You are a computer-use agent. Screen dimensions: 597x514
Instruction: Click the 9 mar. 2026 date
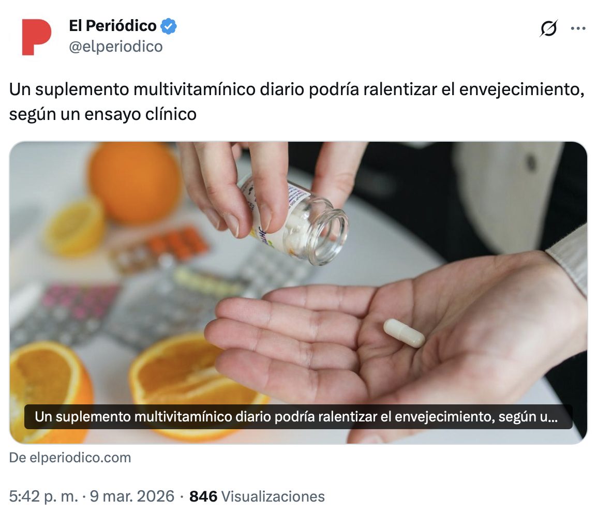pos(132,496)
